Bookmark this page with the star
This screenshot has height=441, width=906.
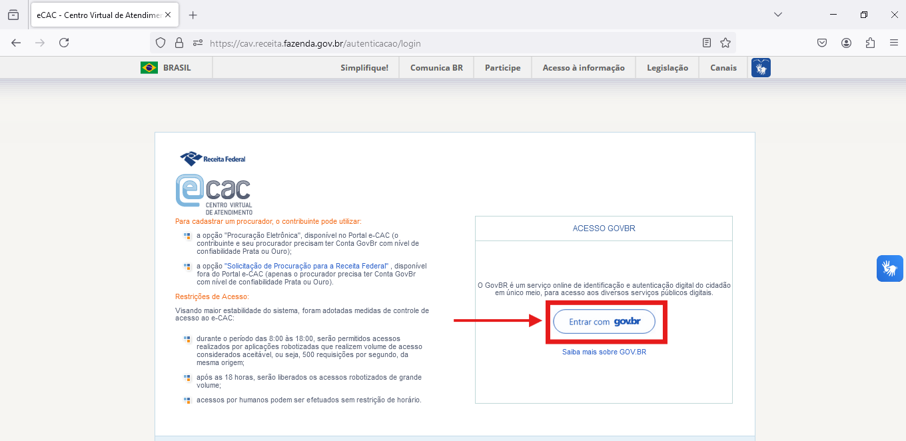point(725,43)
